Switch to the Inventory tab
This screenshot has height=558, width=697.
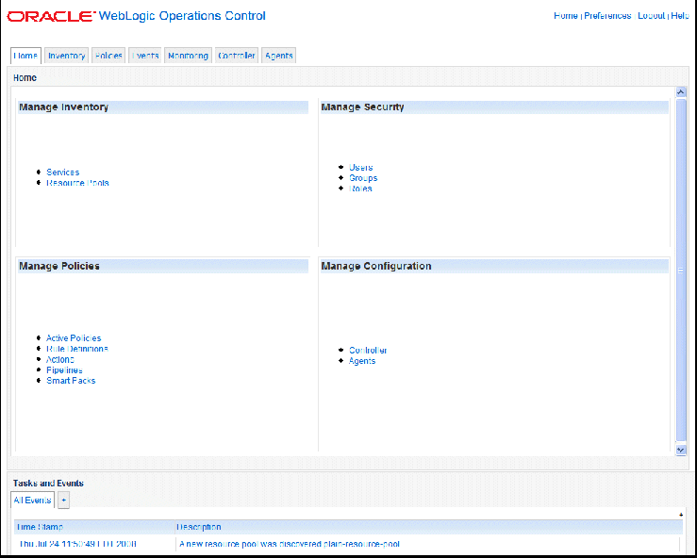click(x=67, y=56)
